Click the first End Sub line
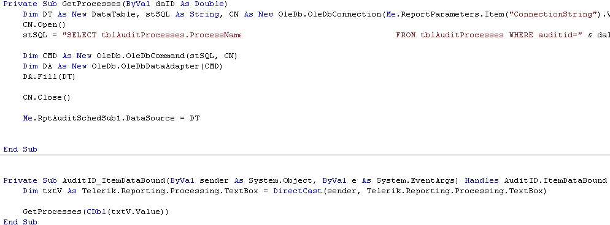The height and width of the screenshot is (225, 610). tap(20, 149)
